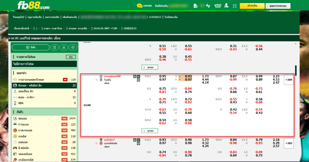Open statistics icon for Manchester City match
The height and width of the screenshot is (162, 309).
pos(135,76)
